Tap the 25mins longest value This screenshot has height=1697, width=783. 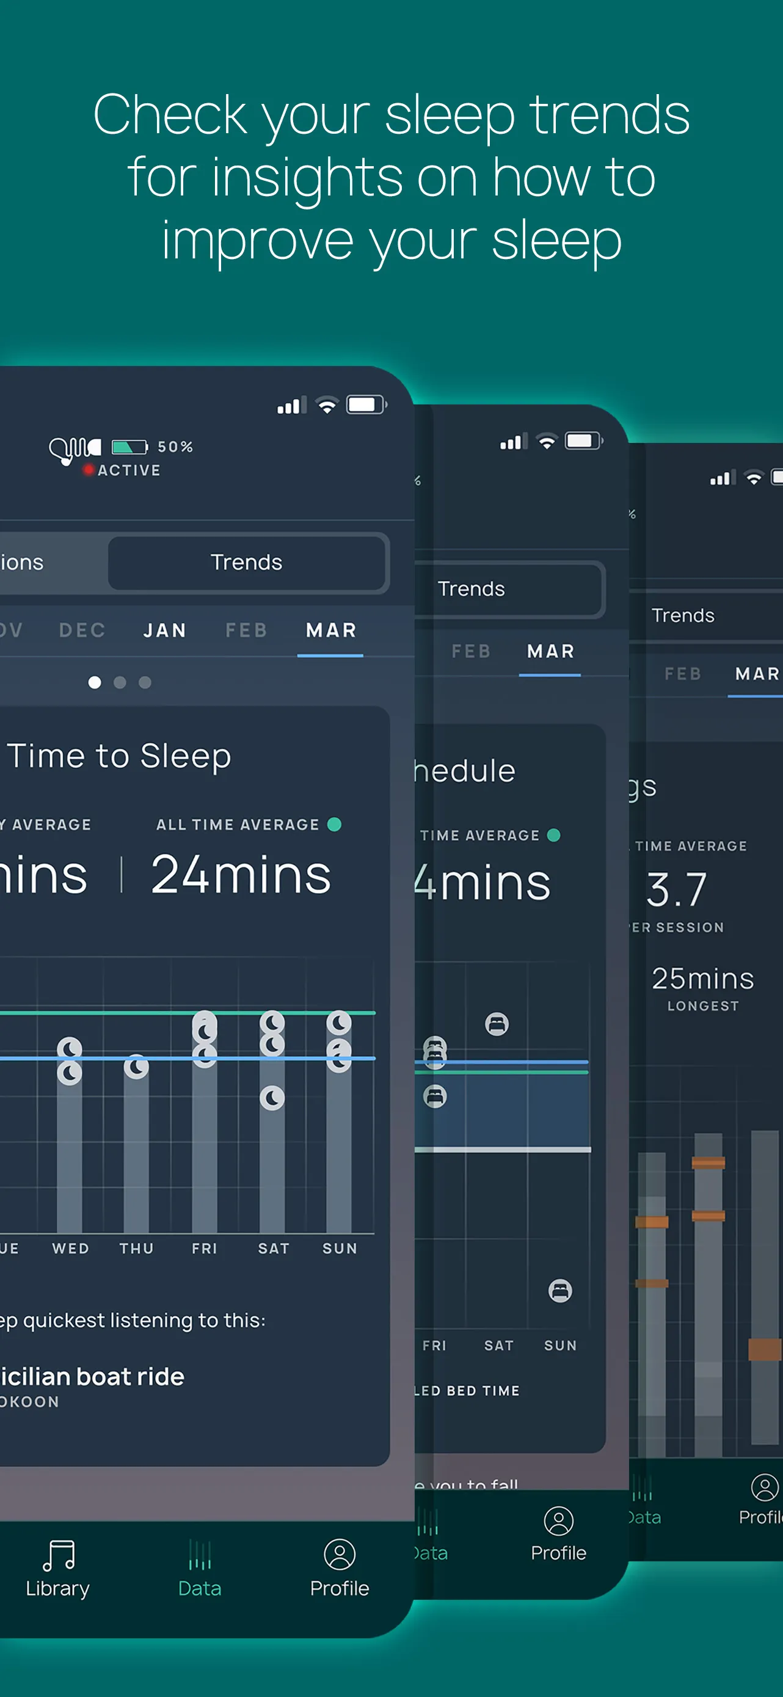point(702,979)
